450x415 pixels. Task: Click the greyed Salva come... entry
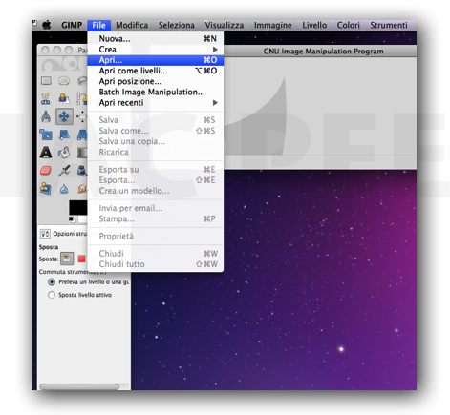(156, 131)
